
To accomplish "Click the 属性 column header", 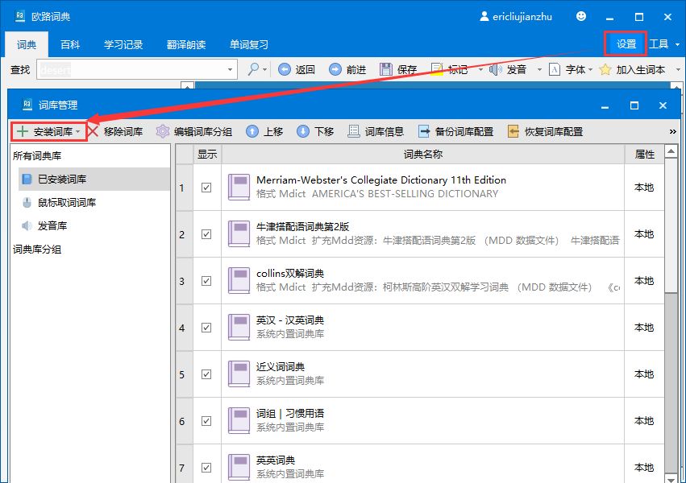I will coord(644,155).
